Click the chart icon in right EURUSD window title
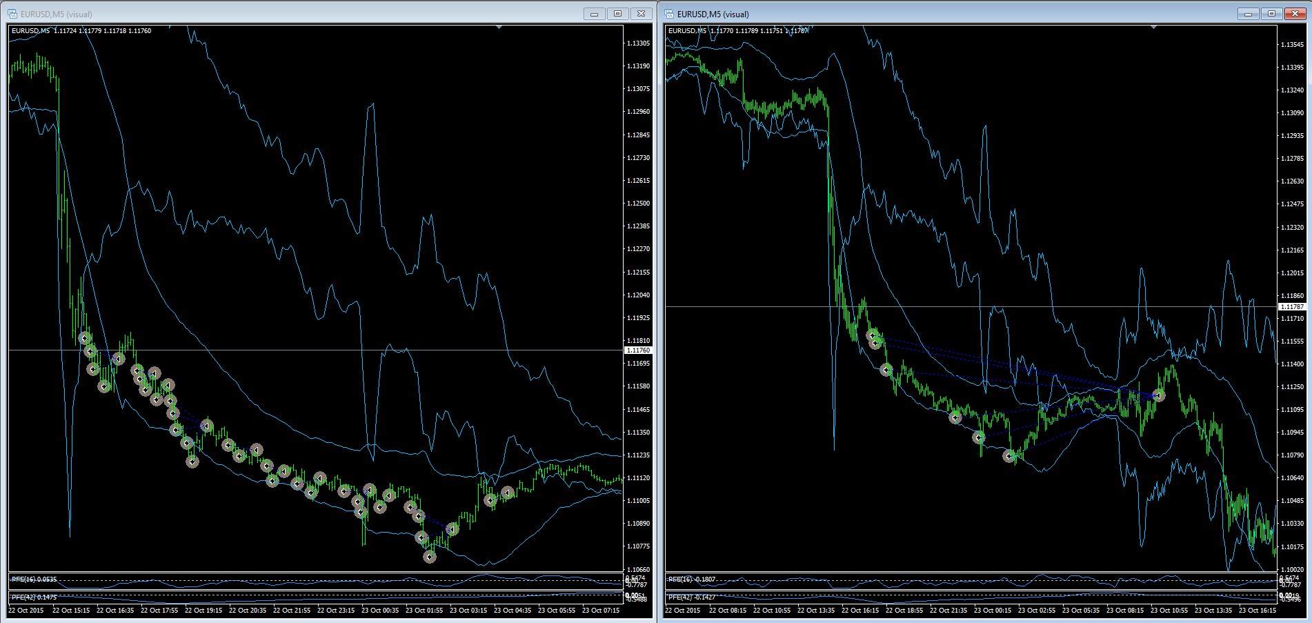Viewport: 1312px width, 623px height. tap(669, 14)
